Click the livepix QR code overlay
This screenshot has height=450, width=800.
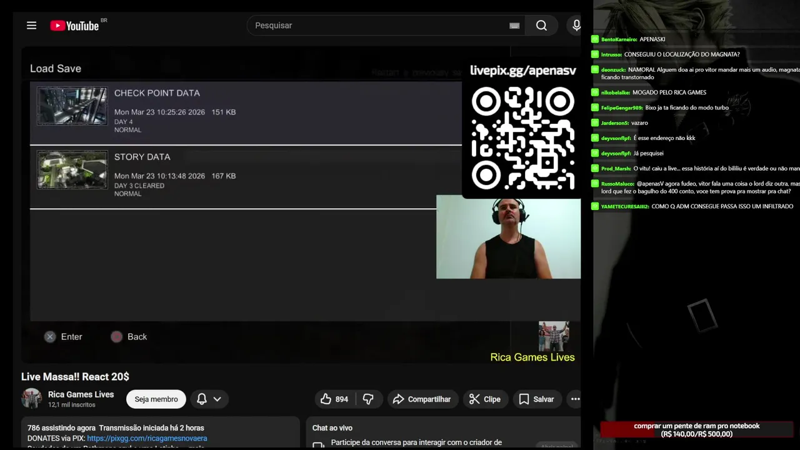pyautogui.click(x=522, y=138)
